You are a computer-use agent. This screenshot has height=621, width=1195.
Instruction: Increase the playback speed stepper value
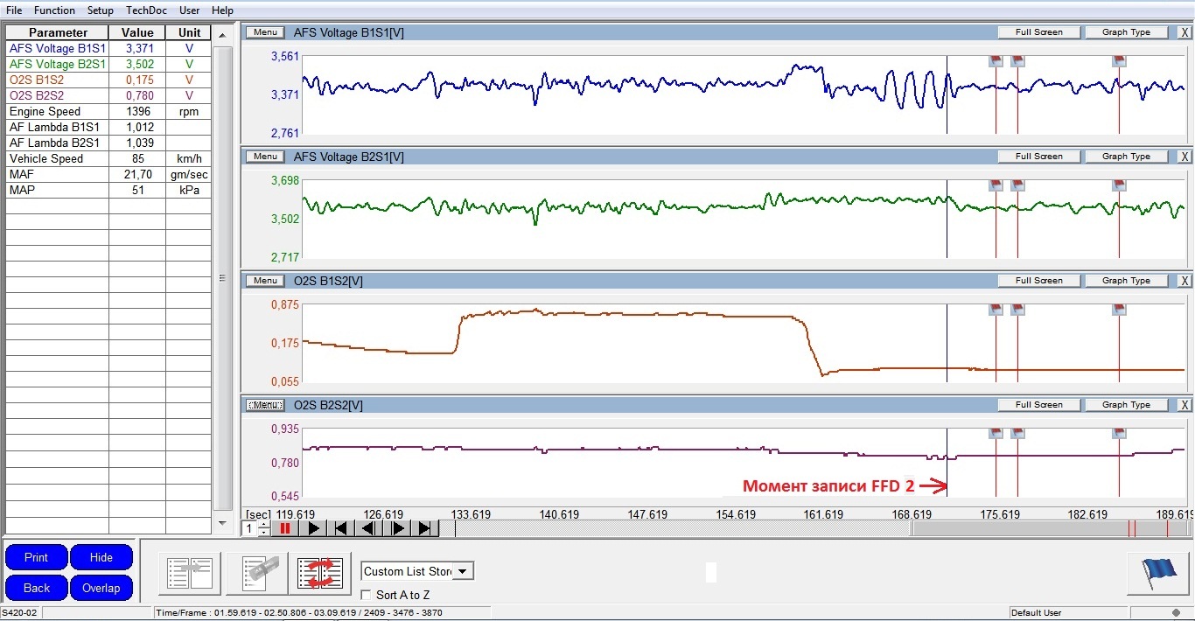click(x=264, y=524)
